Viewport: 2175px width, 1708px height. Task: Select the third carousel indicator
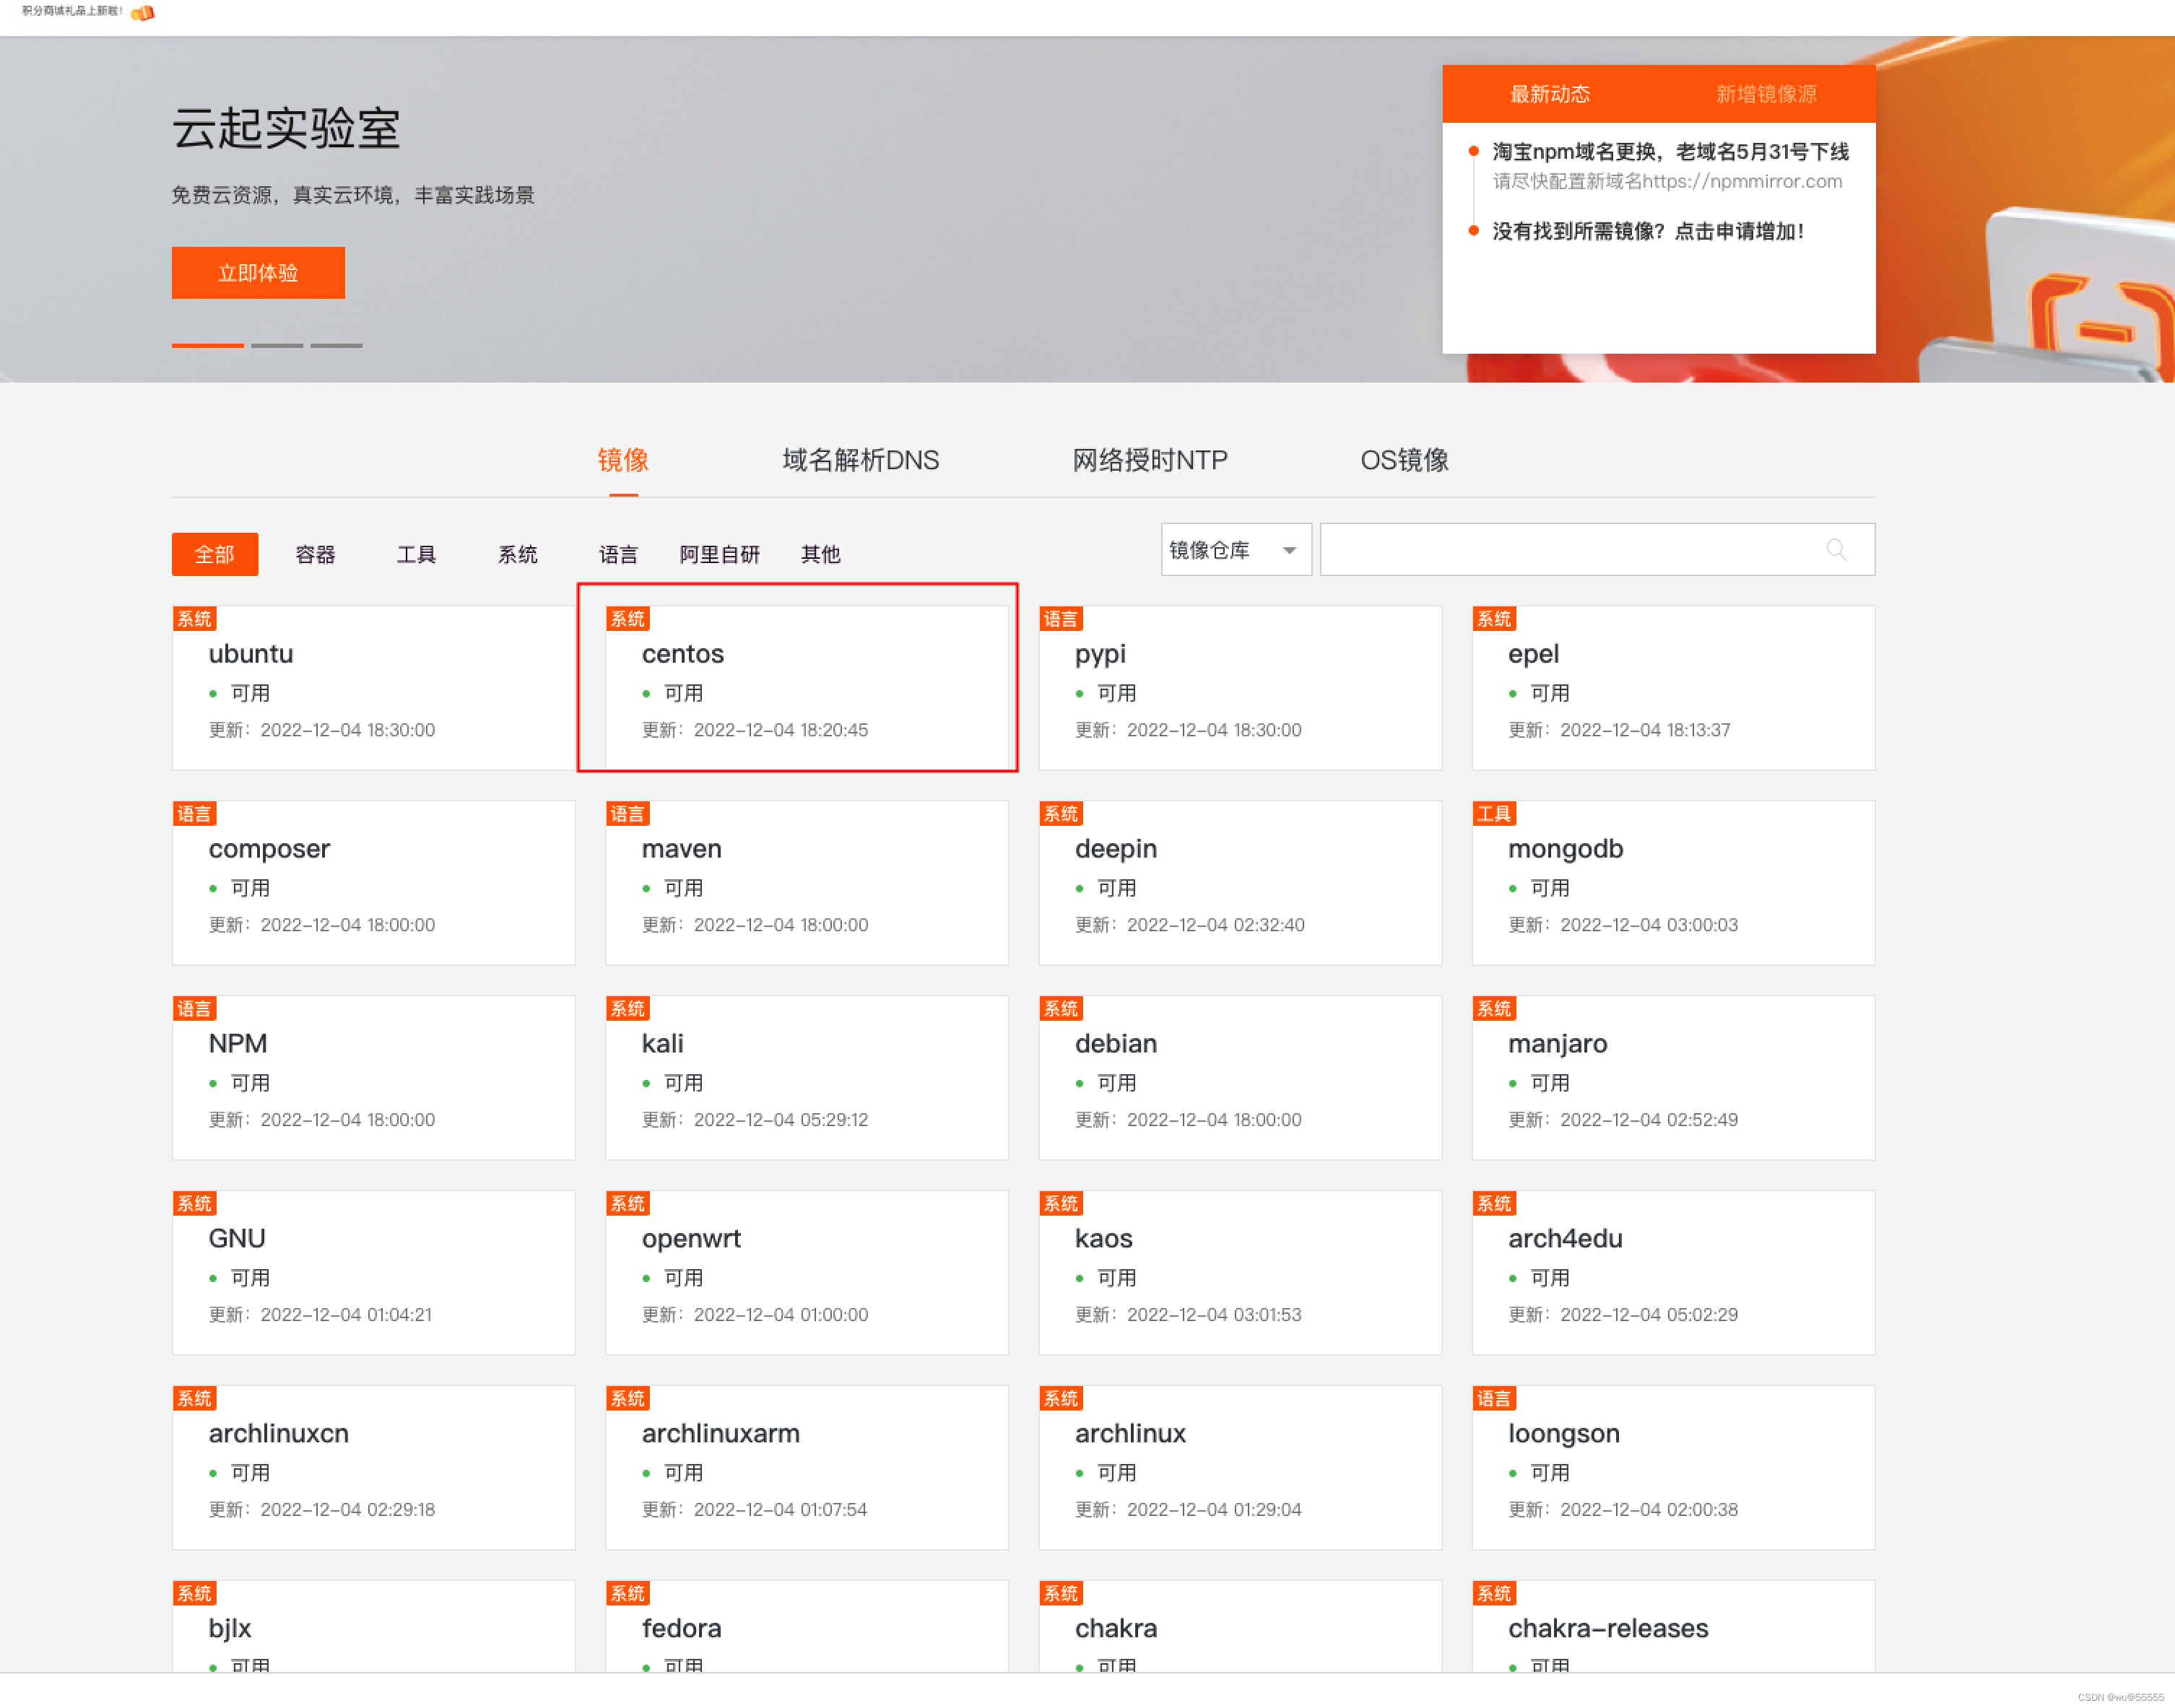pos(337,345)
